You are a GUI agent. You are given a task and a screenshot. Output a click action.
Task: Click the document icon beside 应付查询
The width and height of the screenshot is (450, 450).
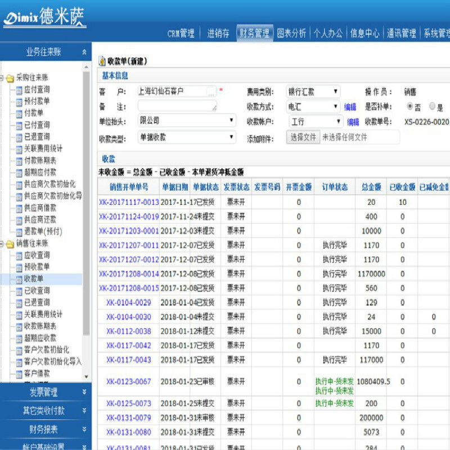pos(19,90)
